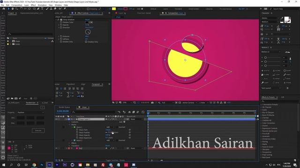Select the Rotation tool
This screenshot has width=300, height=168.
coord(22,9)
